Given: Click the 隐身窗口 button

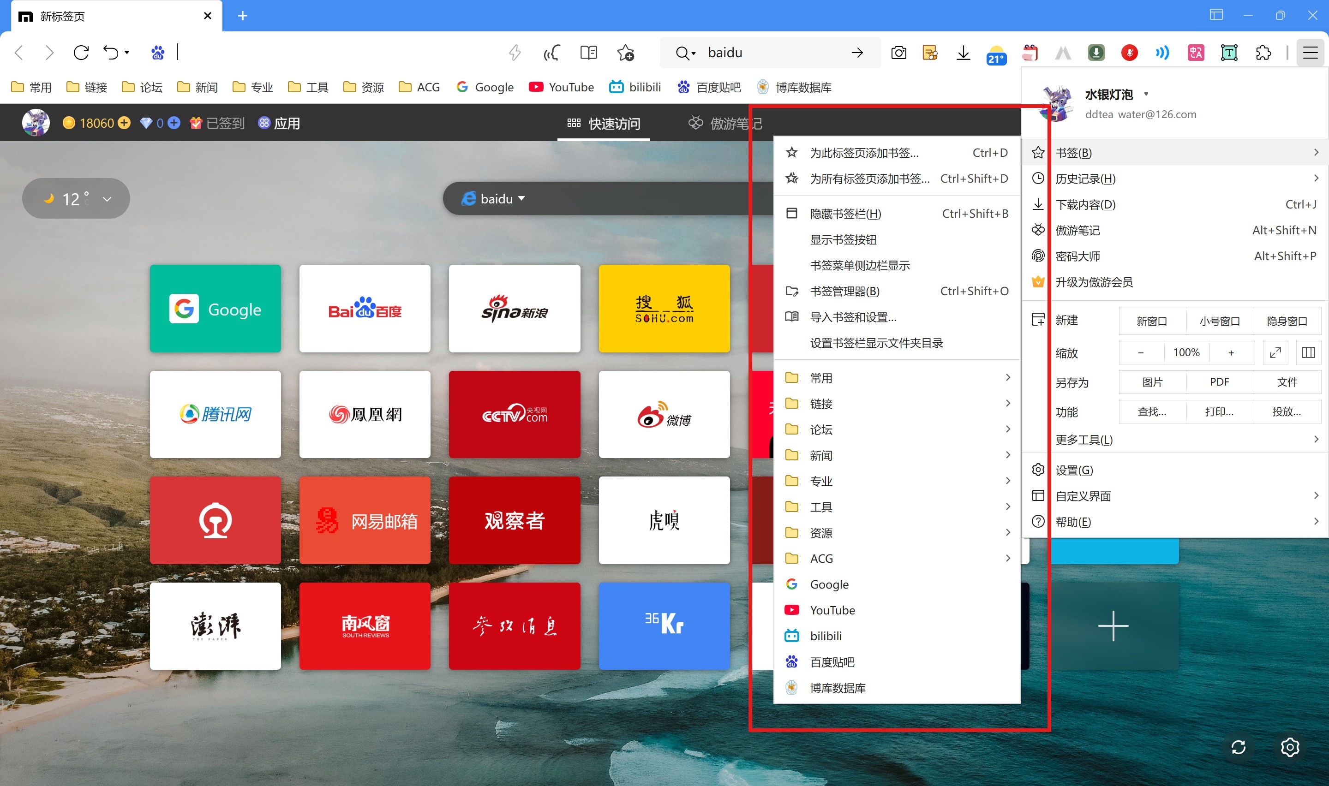Looking at the screenshot, I should (x=1287, y=321).
